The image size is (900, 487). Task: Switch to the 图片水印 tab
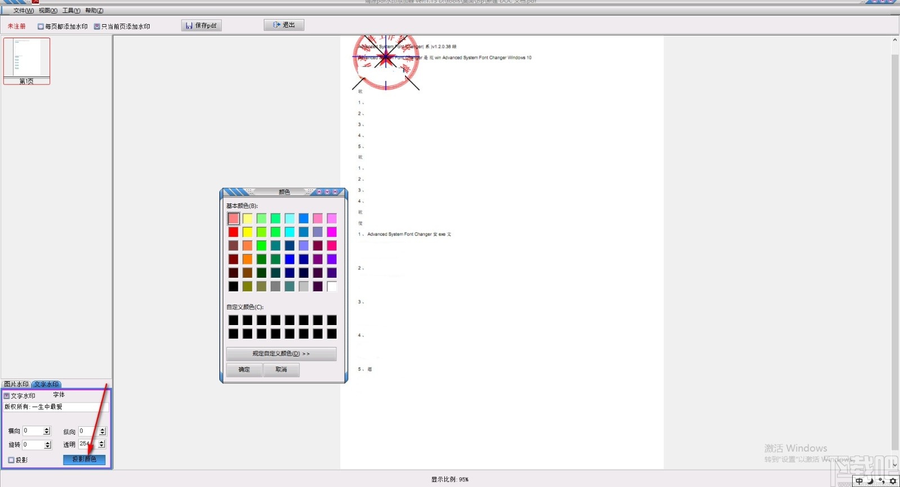[16, 384]
